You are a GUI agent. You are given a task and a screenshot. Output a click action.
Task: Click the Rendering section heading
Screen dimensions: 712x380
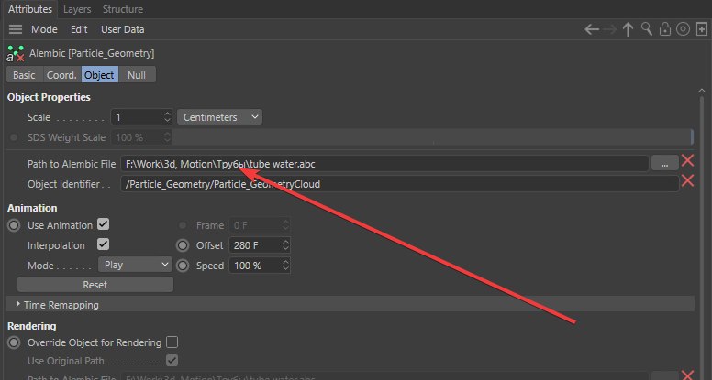pyautogui.click(x=32, y=326)
